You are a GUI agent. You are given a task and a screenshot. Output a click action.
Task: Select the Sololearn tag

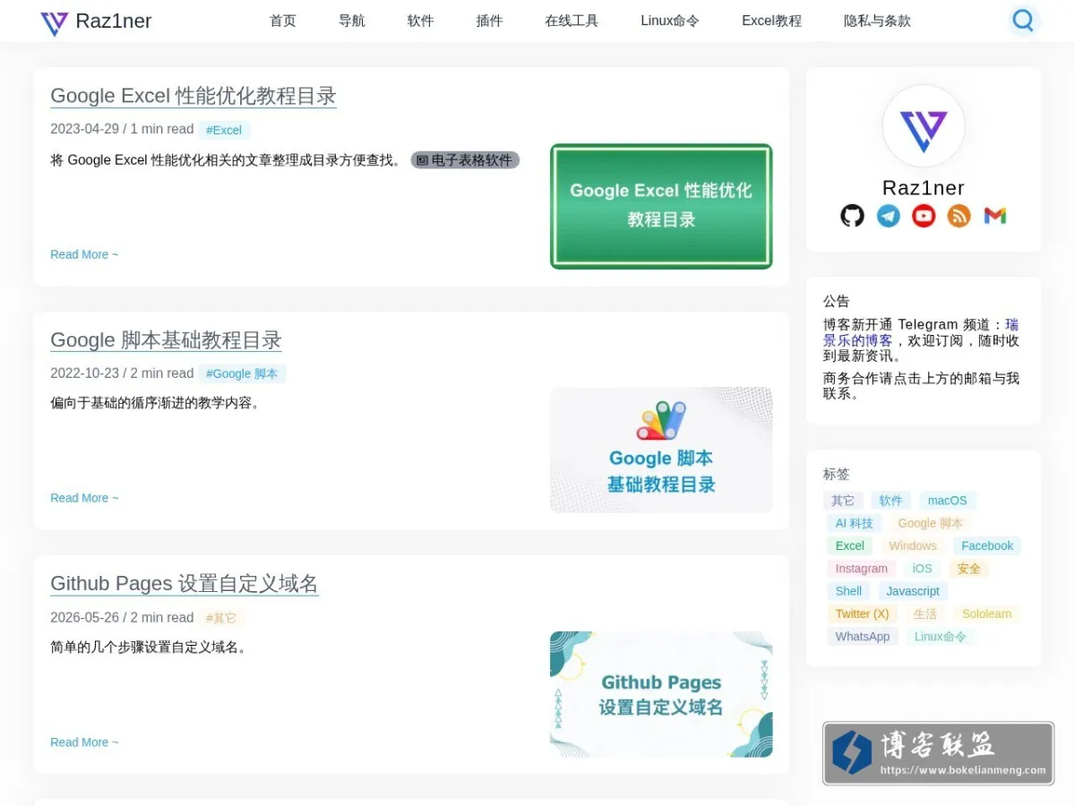click(x=987, y=613)
